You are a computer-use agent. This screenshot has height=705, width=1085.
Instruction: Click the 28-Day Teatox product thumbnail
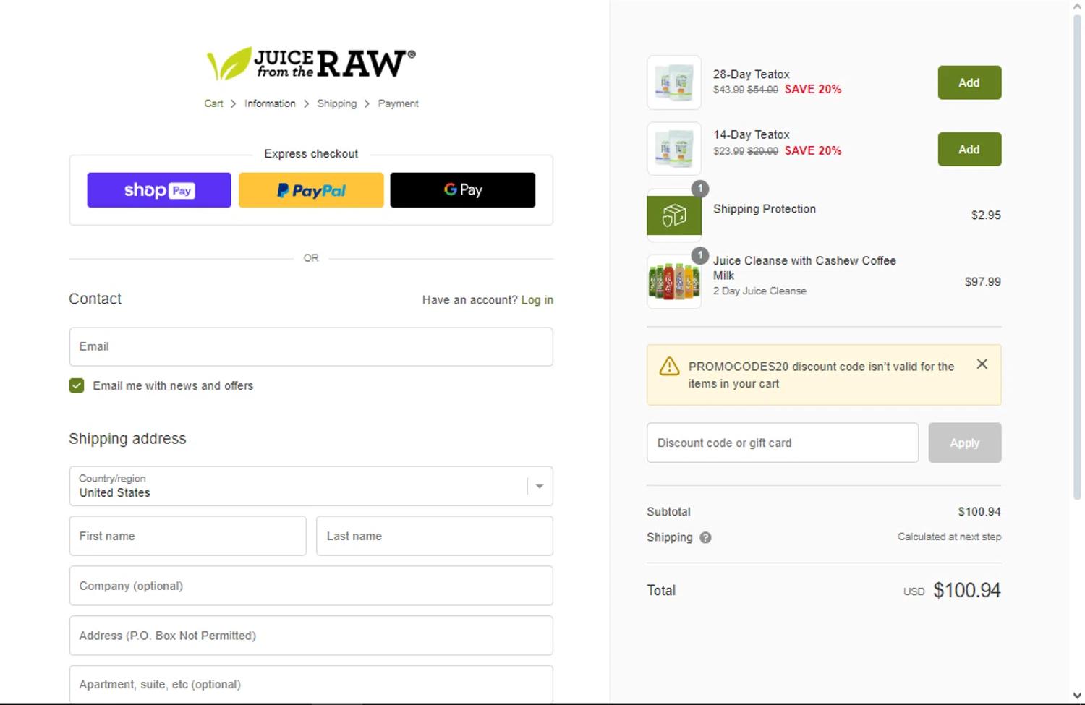click(673, 82)
